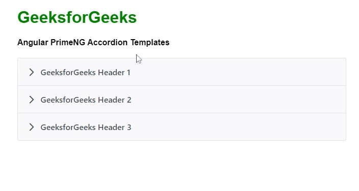This screenshot has height=191, width=359.
Task: Click the green GeeksforGeeks page heading
Action: coord(77,17)
